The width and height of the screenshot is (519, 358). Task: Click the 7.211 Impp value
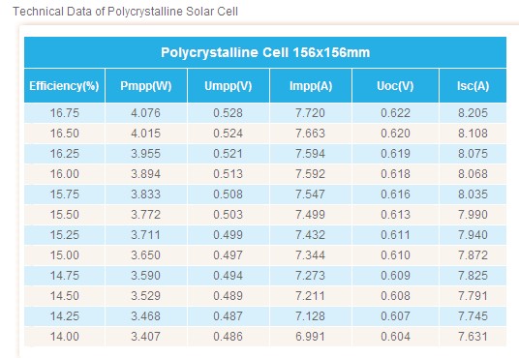pos(311,296)
